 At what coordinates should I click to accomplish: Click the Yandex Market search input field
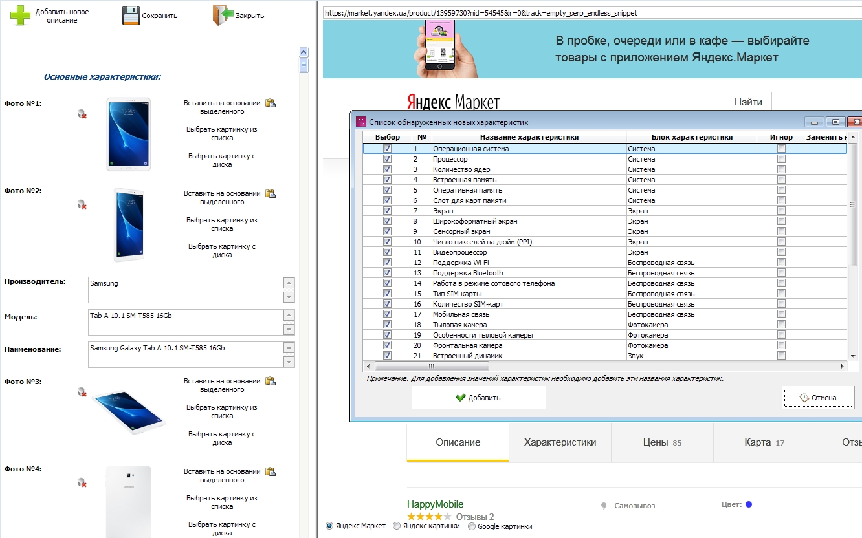pos(619,102)
